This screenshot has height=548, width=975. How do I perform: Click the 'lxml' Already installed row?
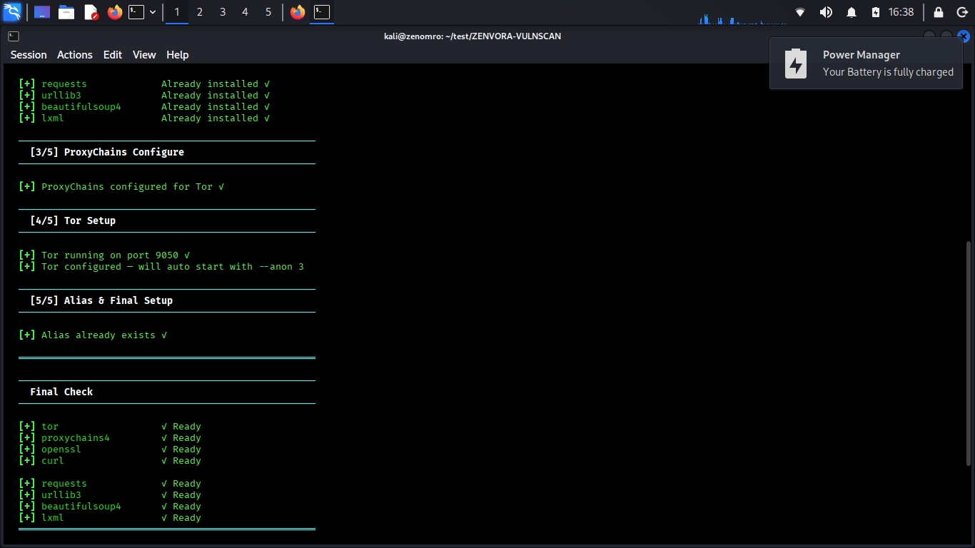144,118
